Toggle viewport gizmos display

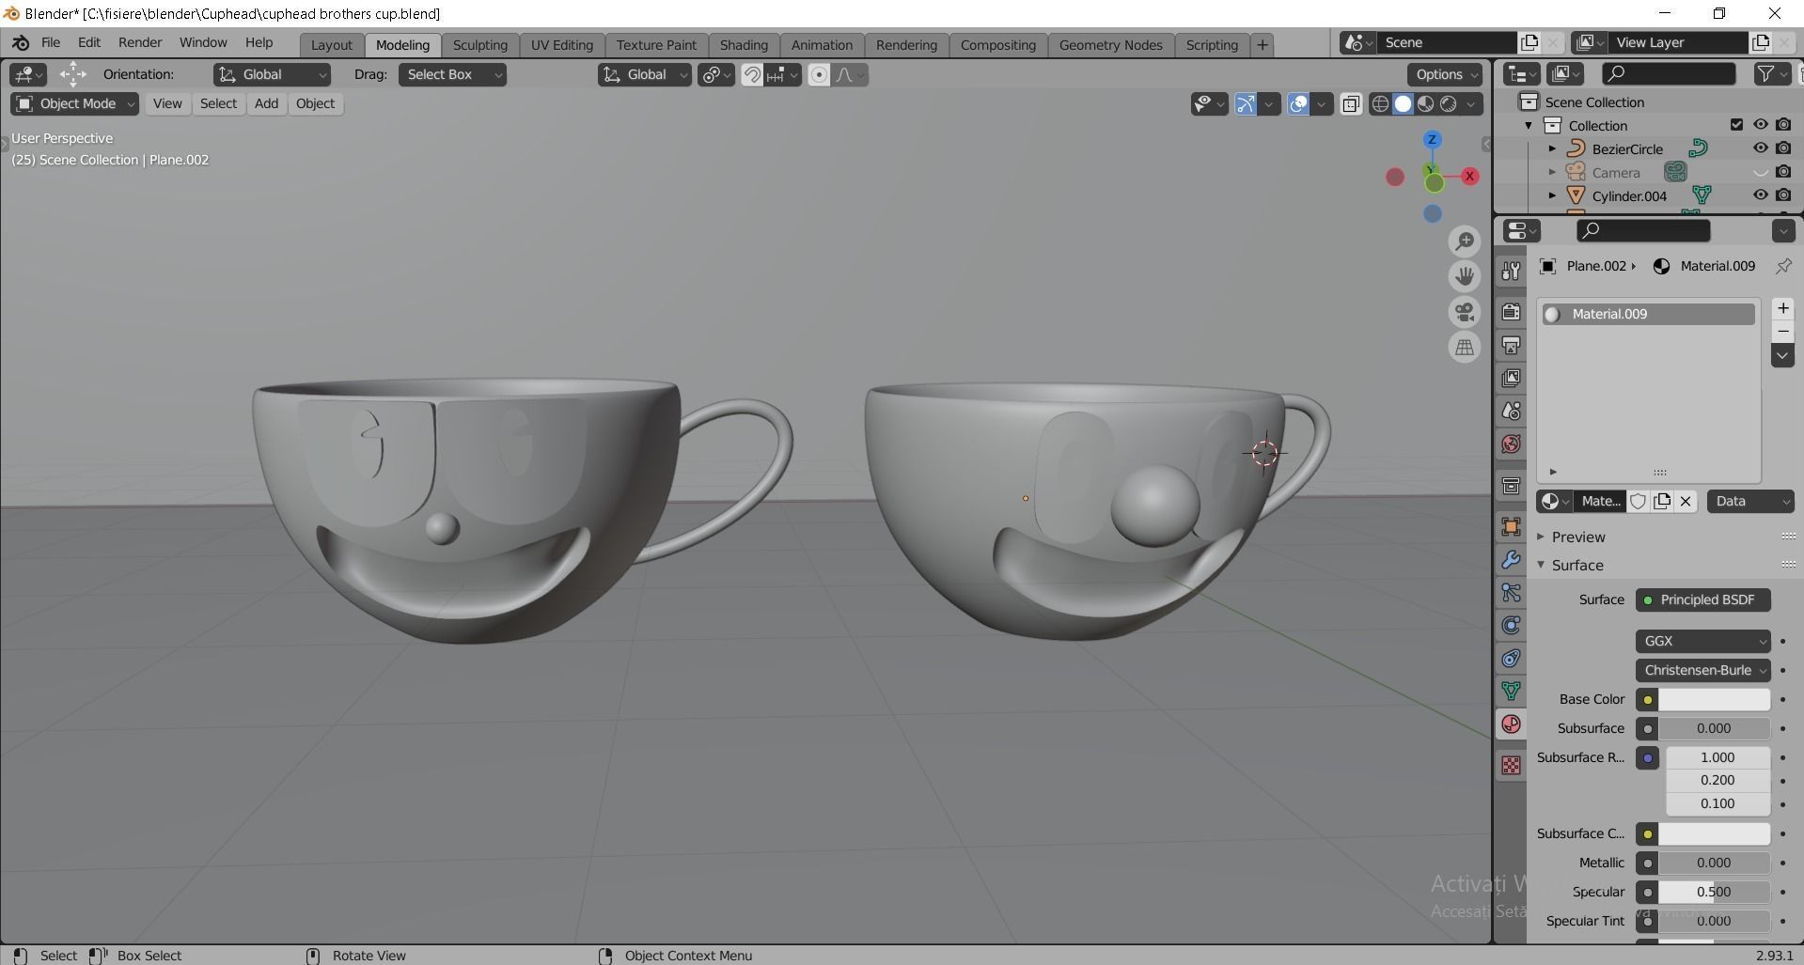[x=1245, y=104]
